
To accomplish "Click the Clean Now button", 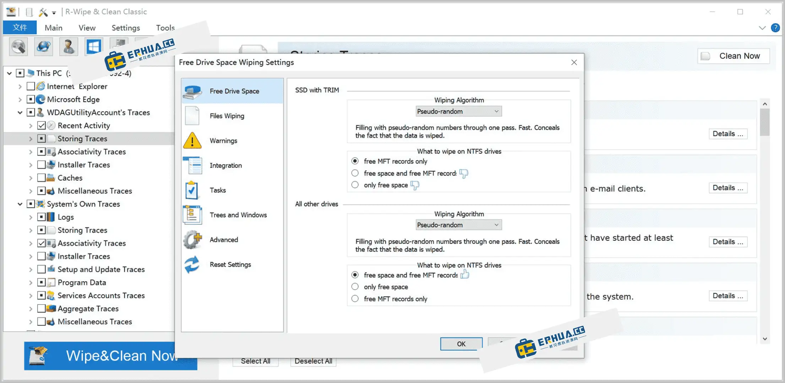I will point(734,56).
